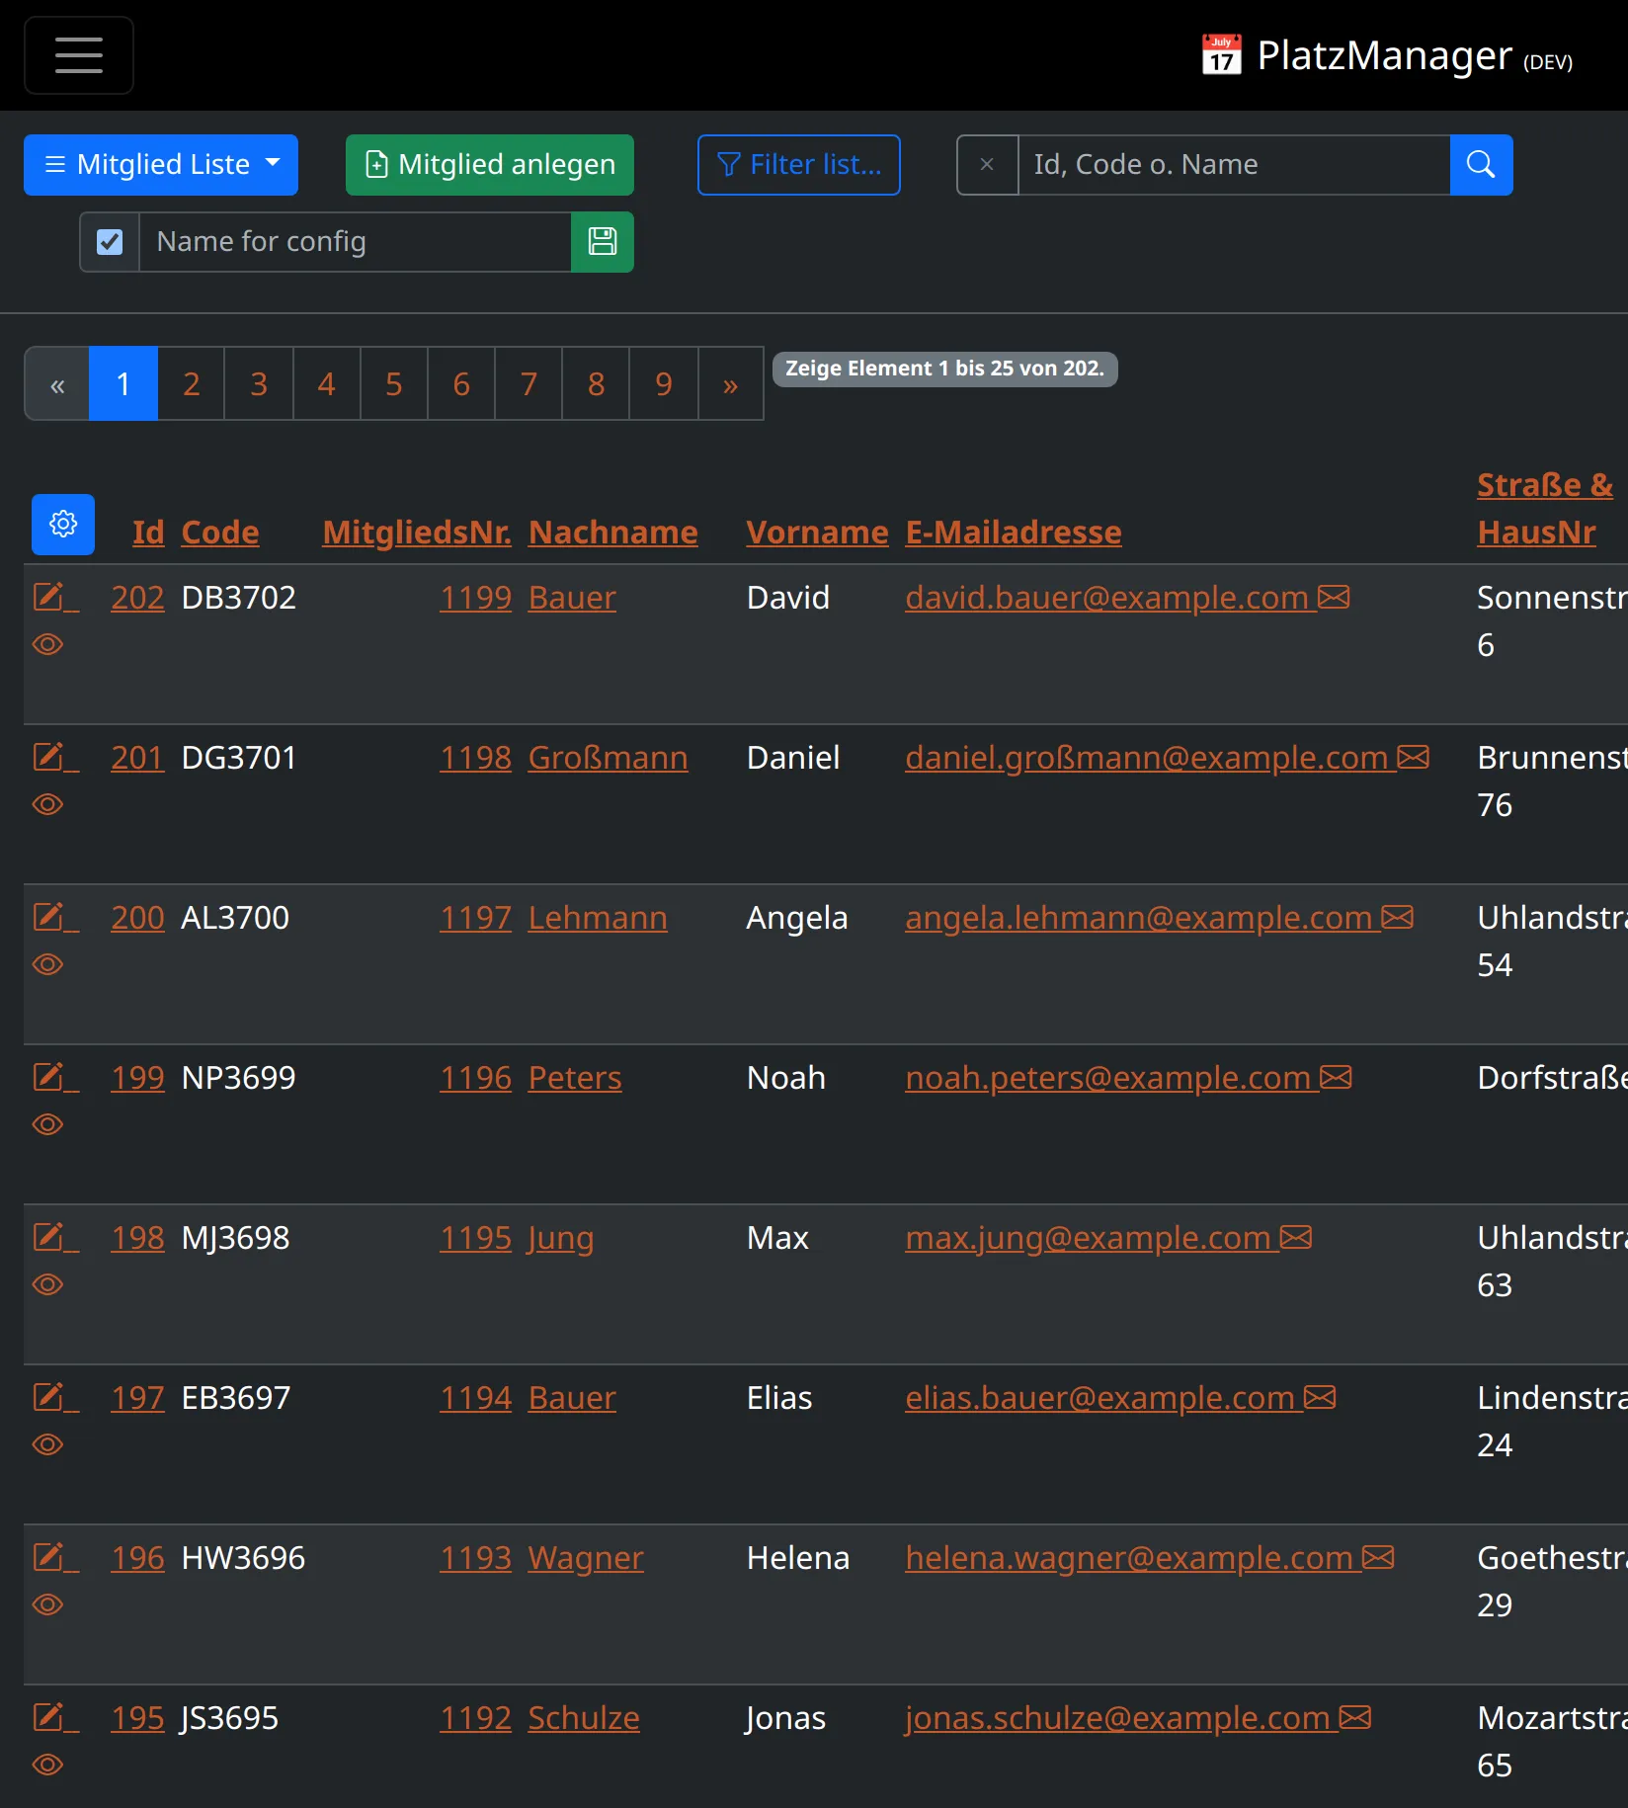Click code cell HW3696
The width and height of the screenshot is (1628, 1808).
click(244, 1558)
